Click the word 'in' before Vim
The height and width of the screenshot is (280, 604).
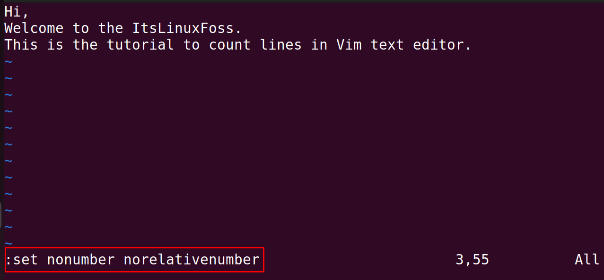pos(319,45)
